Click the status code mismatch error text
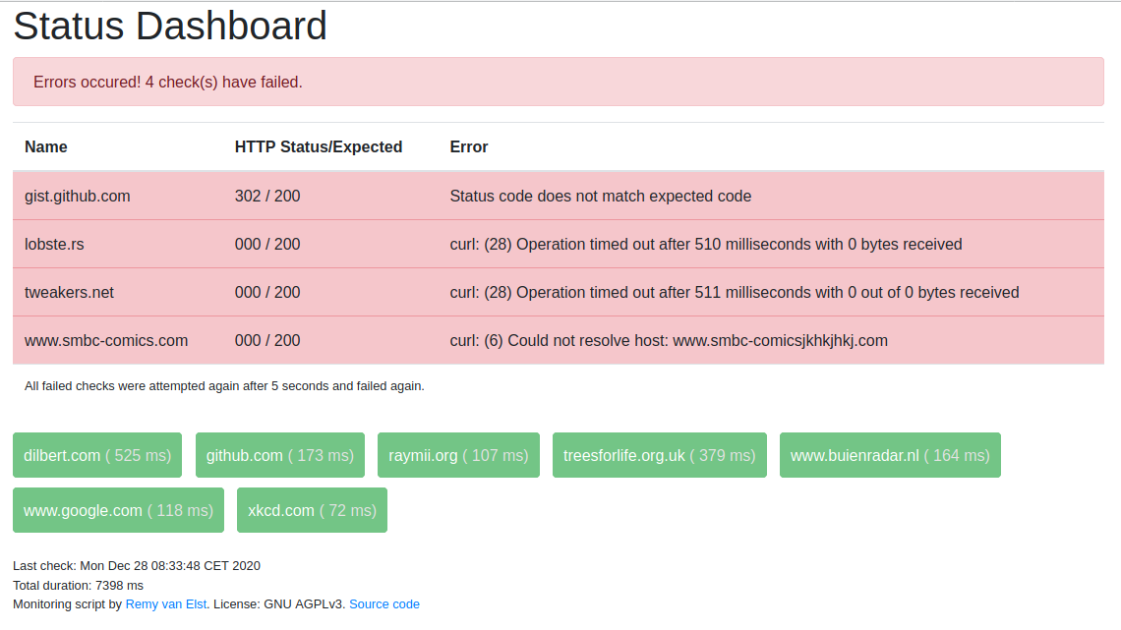This screenshot has height=630, width=1121. (601, 197)
